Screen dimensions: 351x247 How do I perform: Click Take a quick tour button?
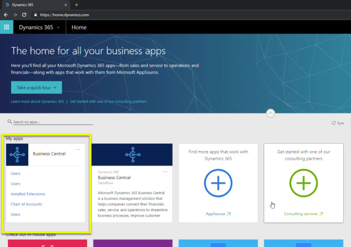37,88
